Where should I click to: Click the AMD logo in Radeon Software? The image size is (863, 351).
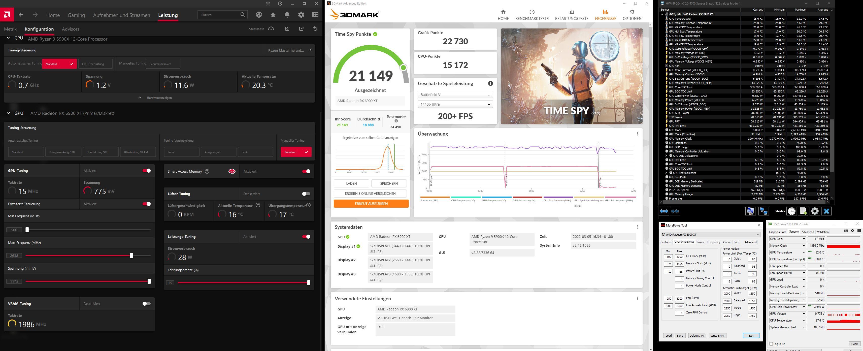point(7,15)
